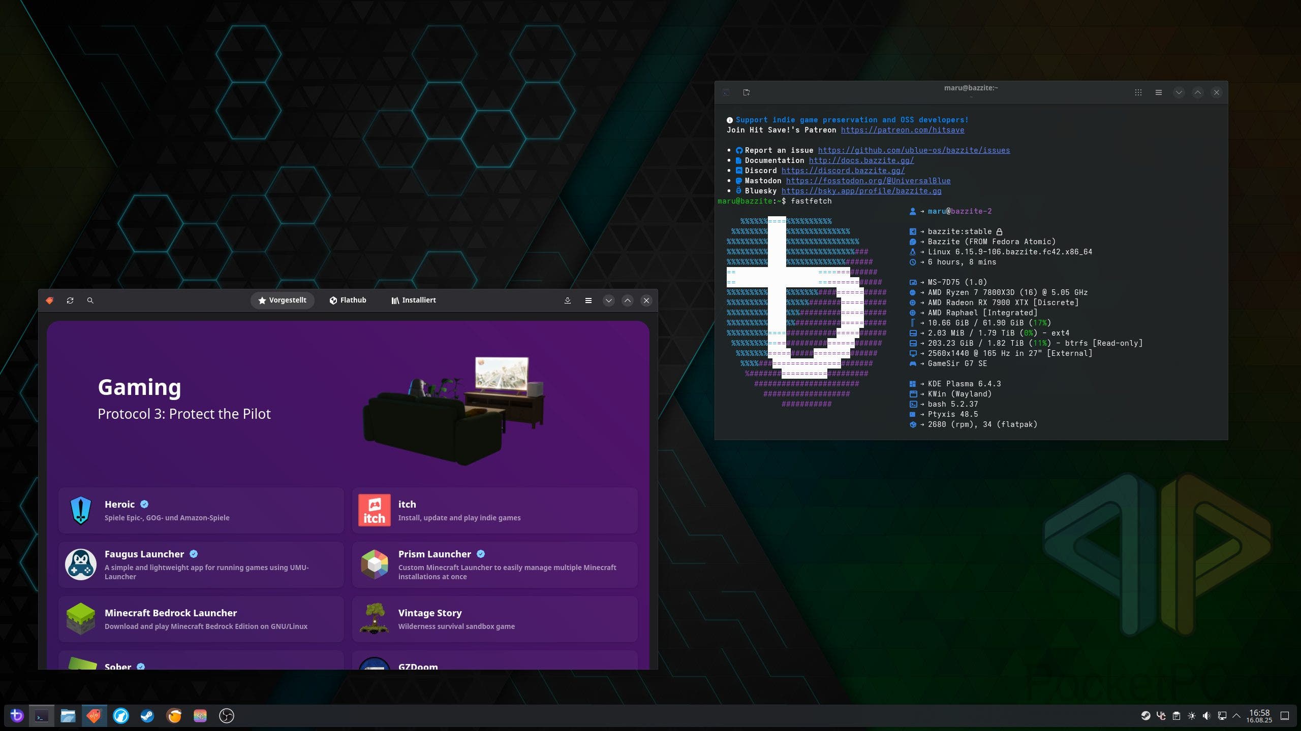Viewport: 1301px width, 731px height.
Task: Open the Prism Launcher app entry
Action: [x=494, y=564]
